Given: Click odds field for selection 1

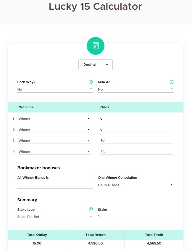Looking at the screenshot, I should tap(136, 118).
